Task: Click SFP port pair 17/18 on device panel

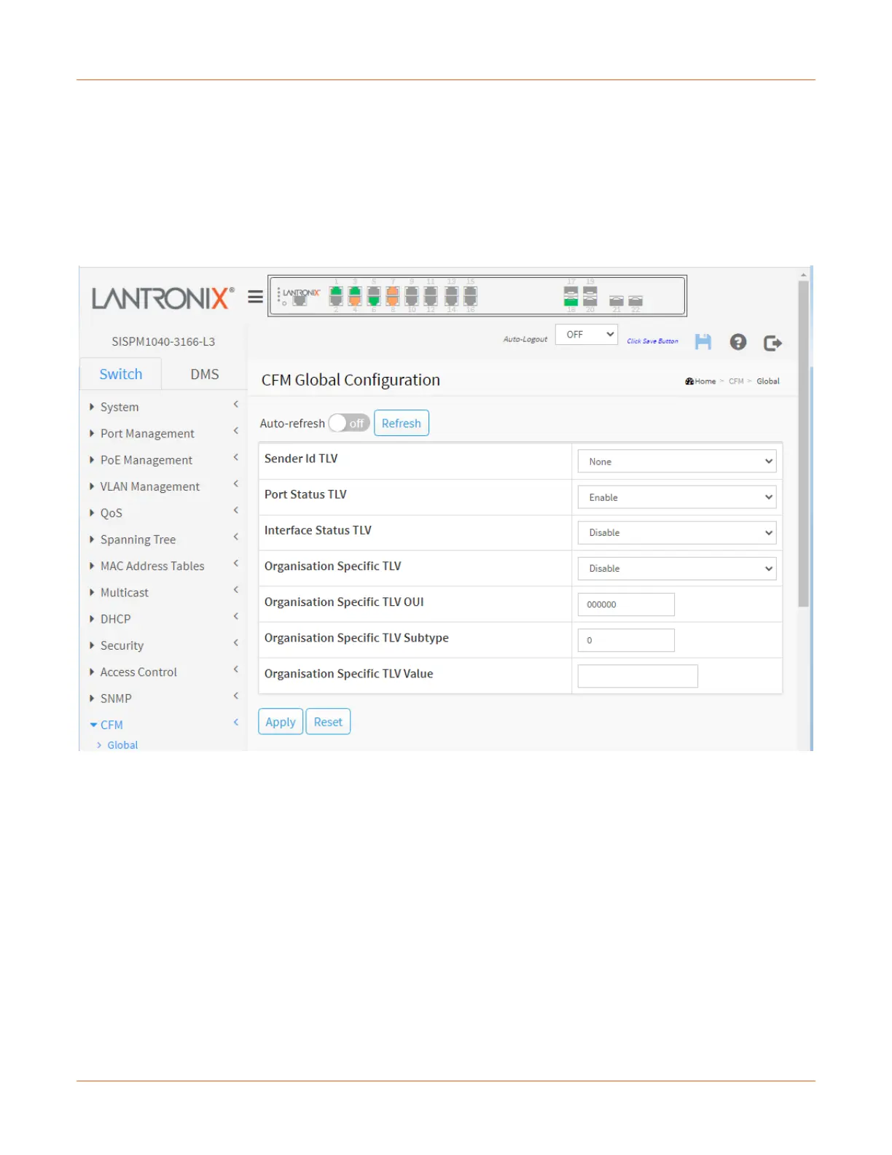Action: pos(571,296)
